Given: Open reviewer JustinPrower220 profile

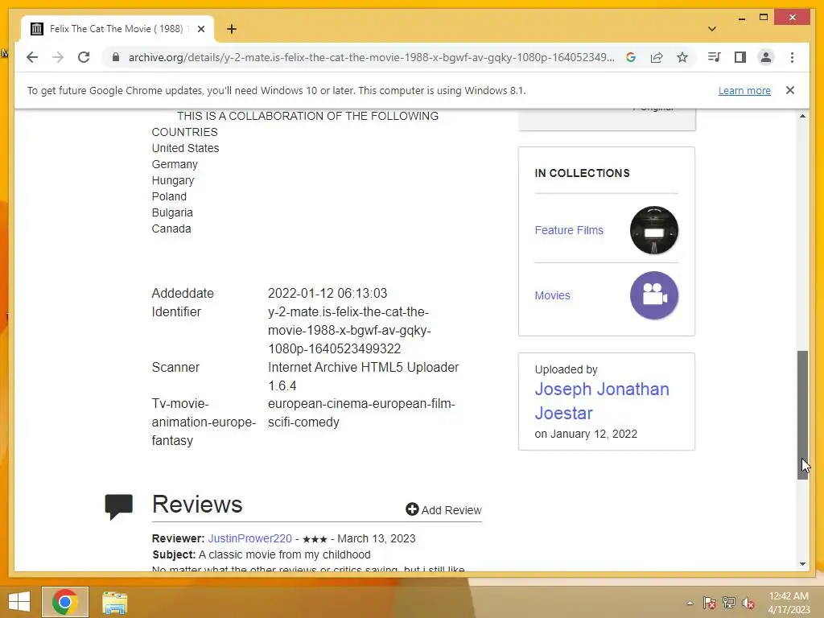Looking at the screenshot, I should point(249,538).
